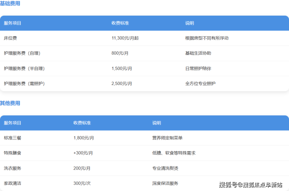The height and width of the screenshot is (191, 289).
Task: Click the 其他费用 section heading
Action: [10, 103]
